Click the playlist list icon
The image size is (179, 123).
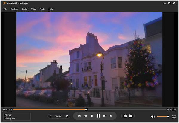pos(50,116)
